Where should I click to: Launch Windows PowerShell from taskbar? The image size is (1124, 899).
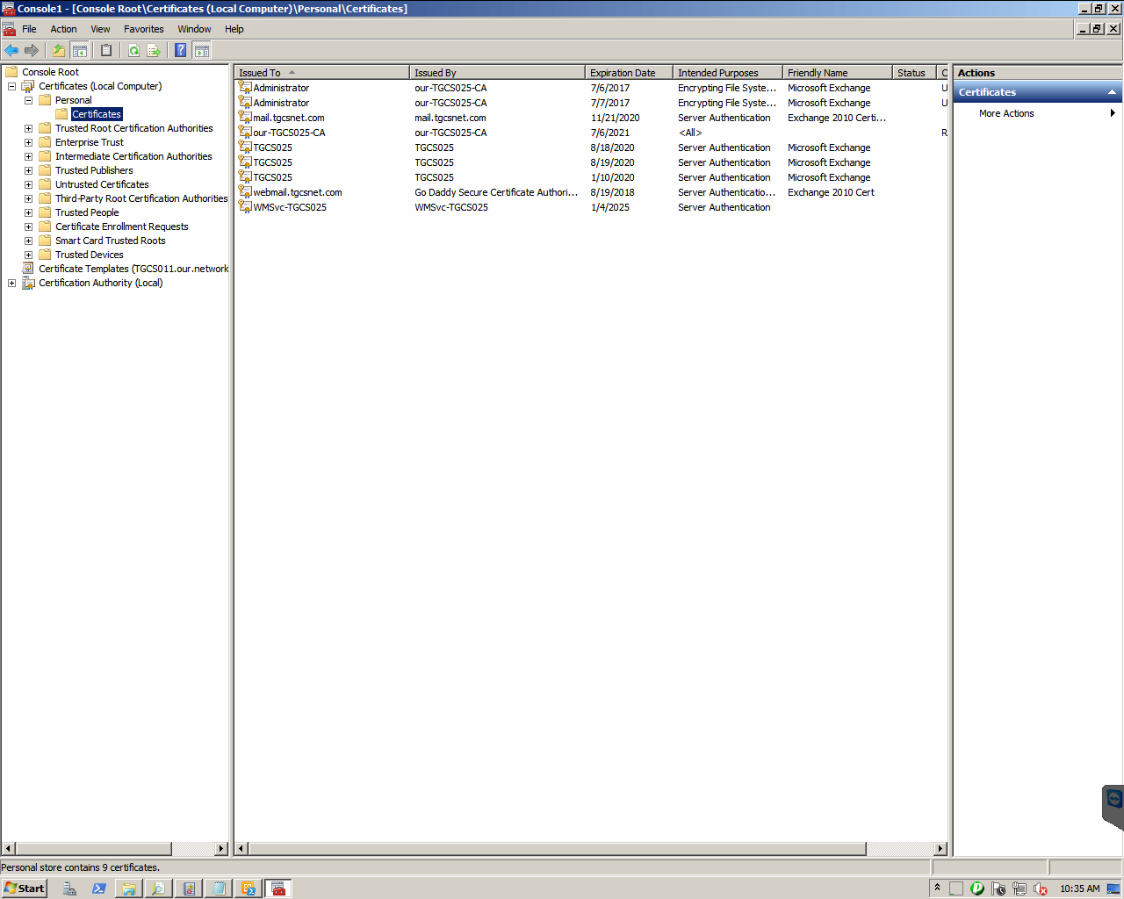[98, 888]
